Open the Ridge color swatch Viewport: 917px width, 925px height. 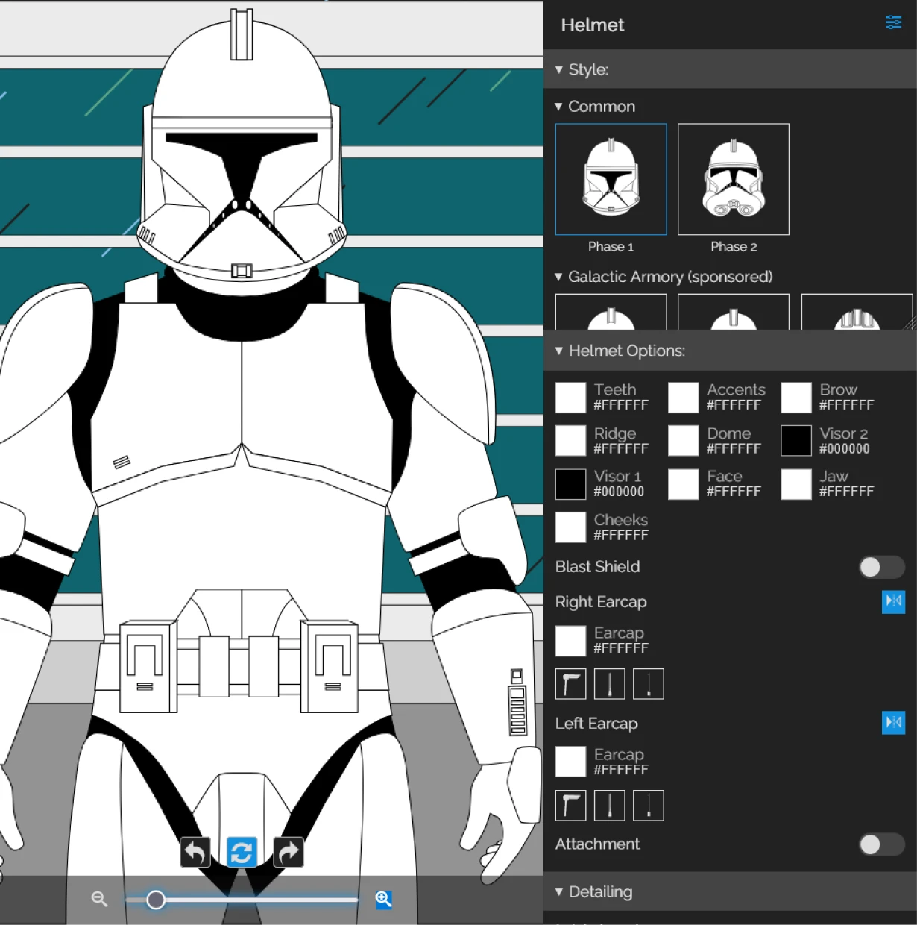571,441
